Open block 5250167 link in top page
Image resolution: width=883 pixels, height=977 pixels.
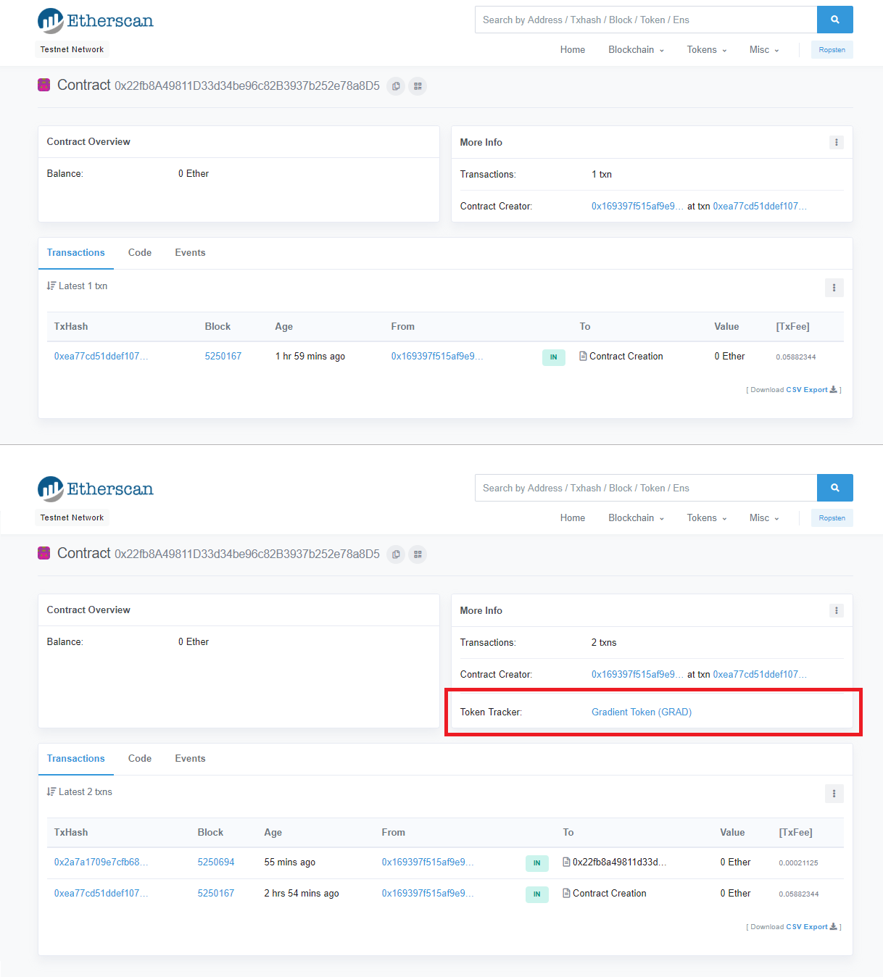pyautogui.click(x=223, y=356)
